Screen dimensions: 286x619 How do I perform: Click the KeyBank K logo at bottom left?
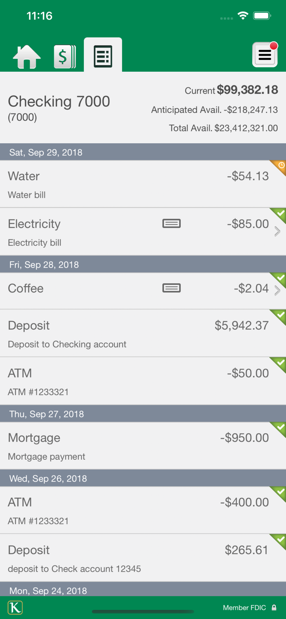pos(15,608)
